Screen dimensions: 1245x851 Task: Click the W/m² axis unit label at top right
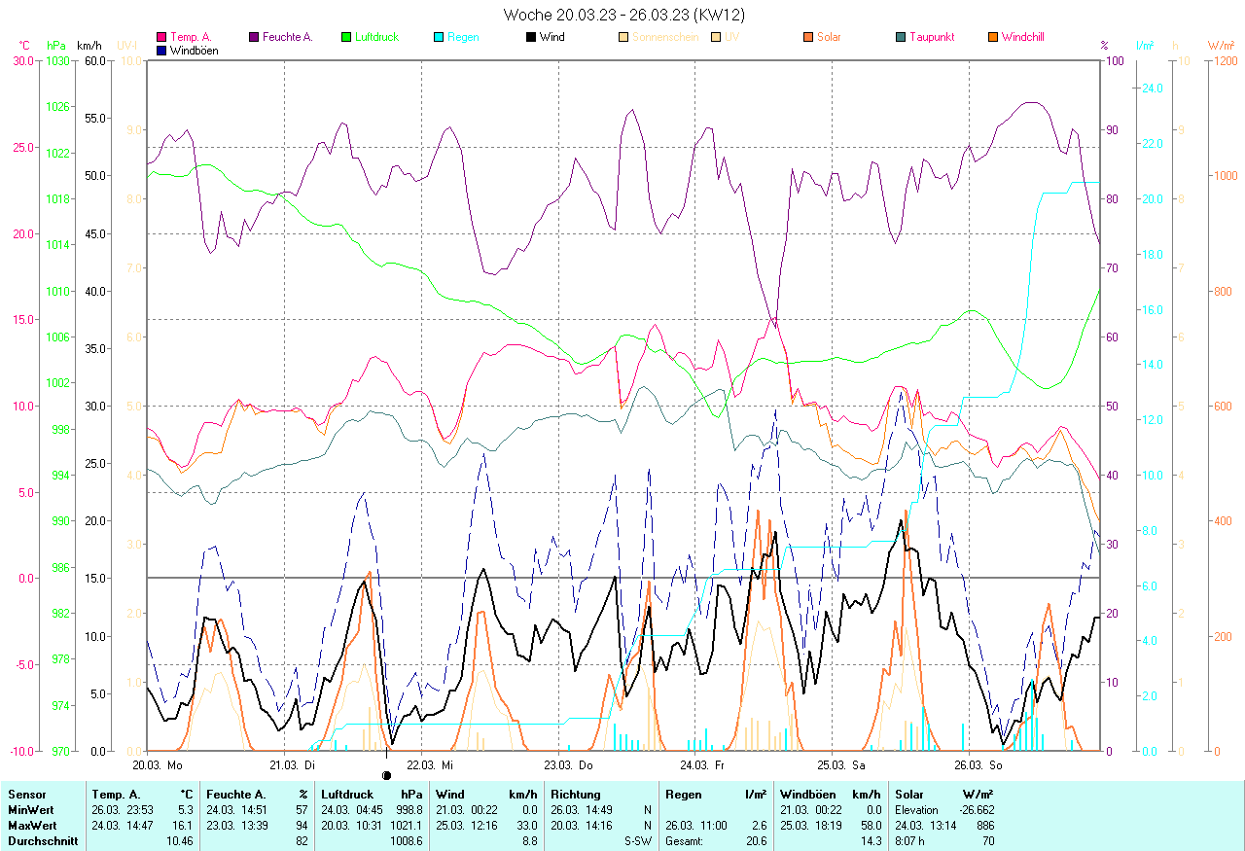tap(1221, 45)
